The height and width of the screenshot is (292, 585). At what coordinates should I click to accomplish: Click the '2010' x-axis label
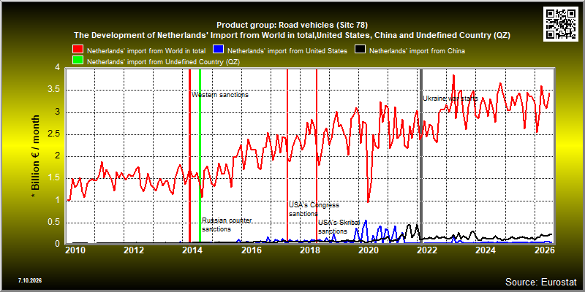[75, 250]
